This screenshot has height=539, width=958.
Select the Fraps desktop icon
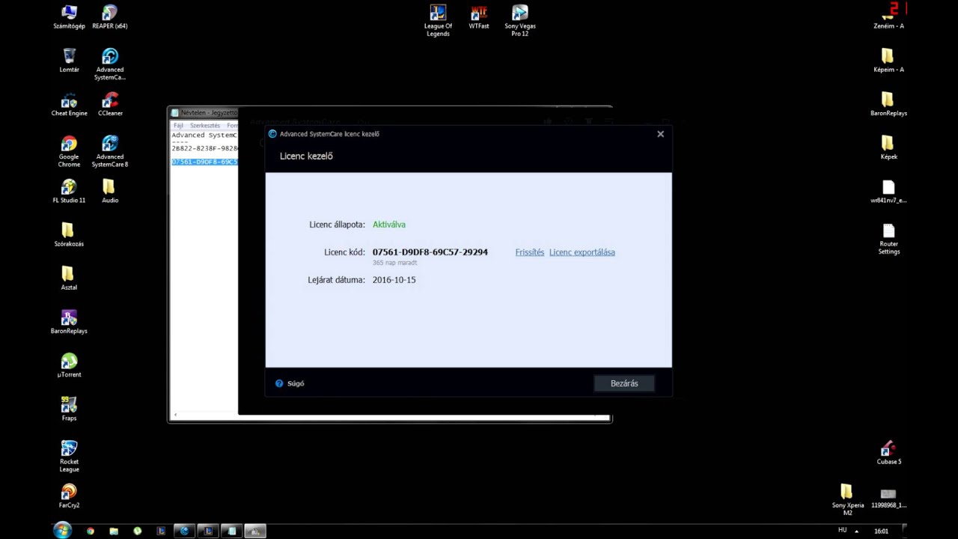(x=69, y=409)
